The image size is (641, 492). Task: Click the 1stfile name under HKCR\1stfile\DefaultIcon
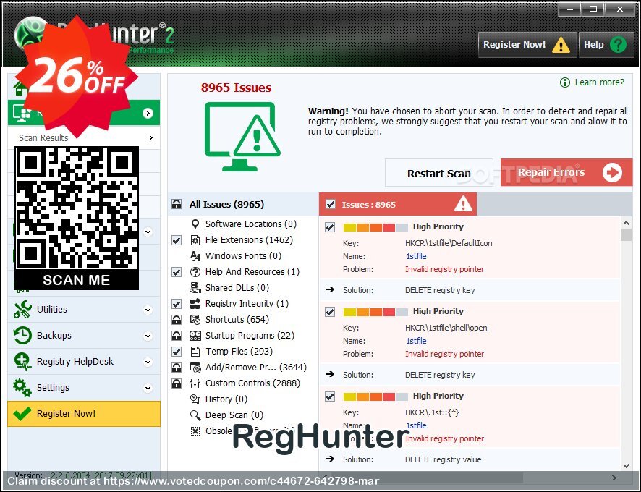click(416, 256)
